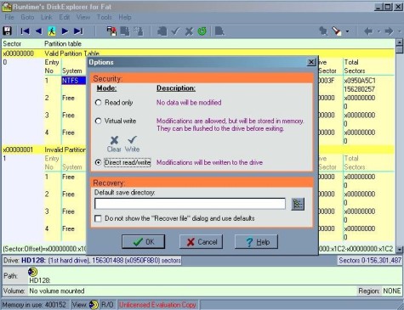The width and height of the screenshot is (404, 310).
Task: Open the forward history dropdown arrow
Action: click(x=400, y=31)
